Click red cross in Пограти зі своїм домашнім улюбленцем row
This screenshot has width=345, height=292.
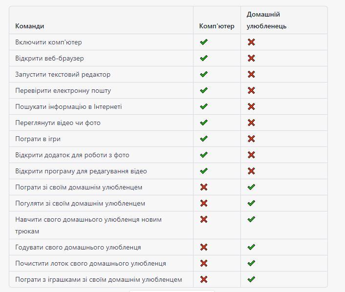pyautogui.click(x=204, y=187)
